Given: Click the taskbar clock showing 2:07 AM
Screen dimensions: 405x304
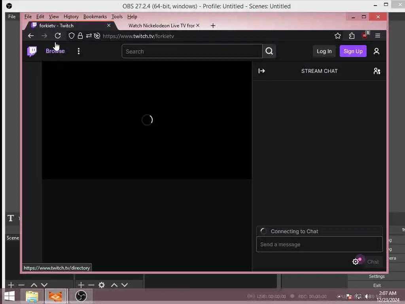Looking at the screenshot, I should [x=388, y=296].
